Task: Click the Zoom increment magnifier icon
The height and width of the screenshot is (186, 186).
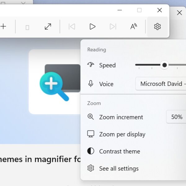Action: 91,117
